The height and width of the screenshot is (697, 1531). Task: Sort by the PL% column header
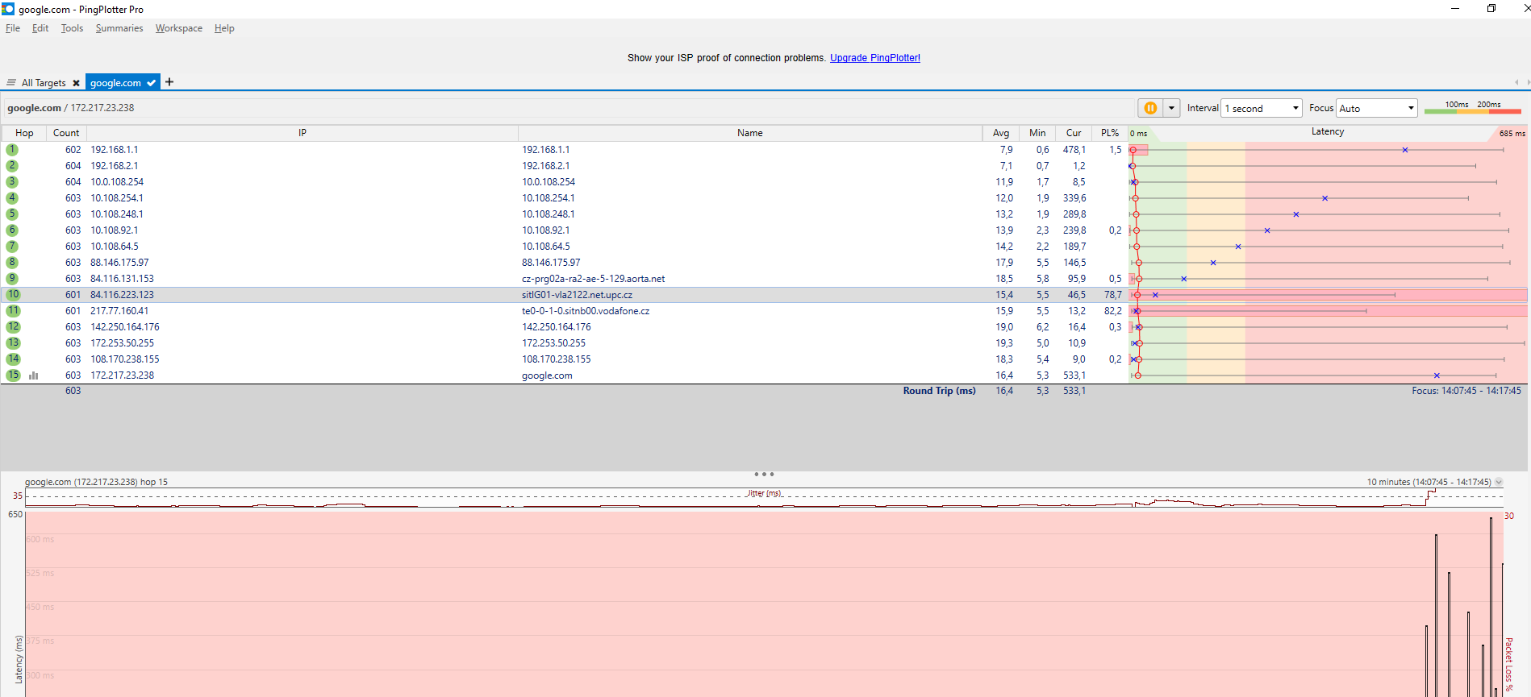pyautogui.click(x=1110, y=133)
